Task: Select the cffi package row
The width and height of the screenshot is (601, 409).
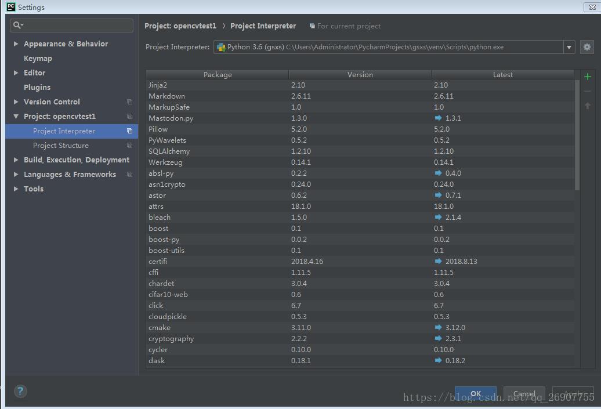Action: [x=360, y=272]
